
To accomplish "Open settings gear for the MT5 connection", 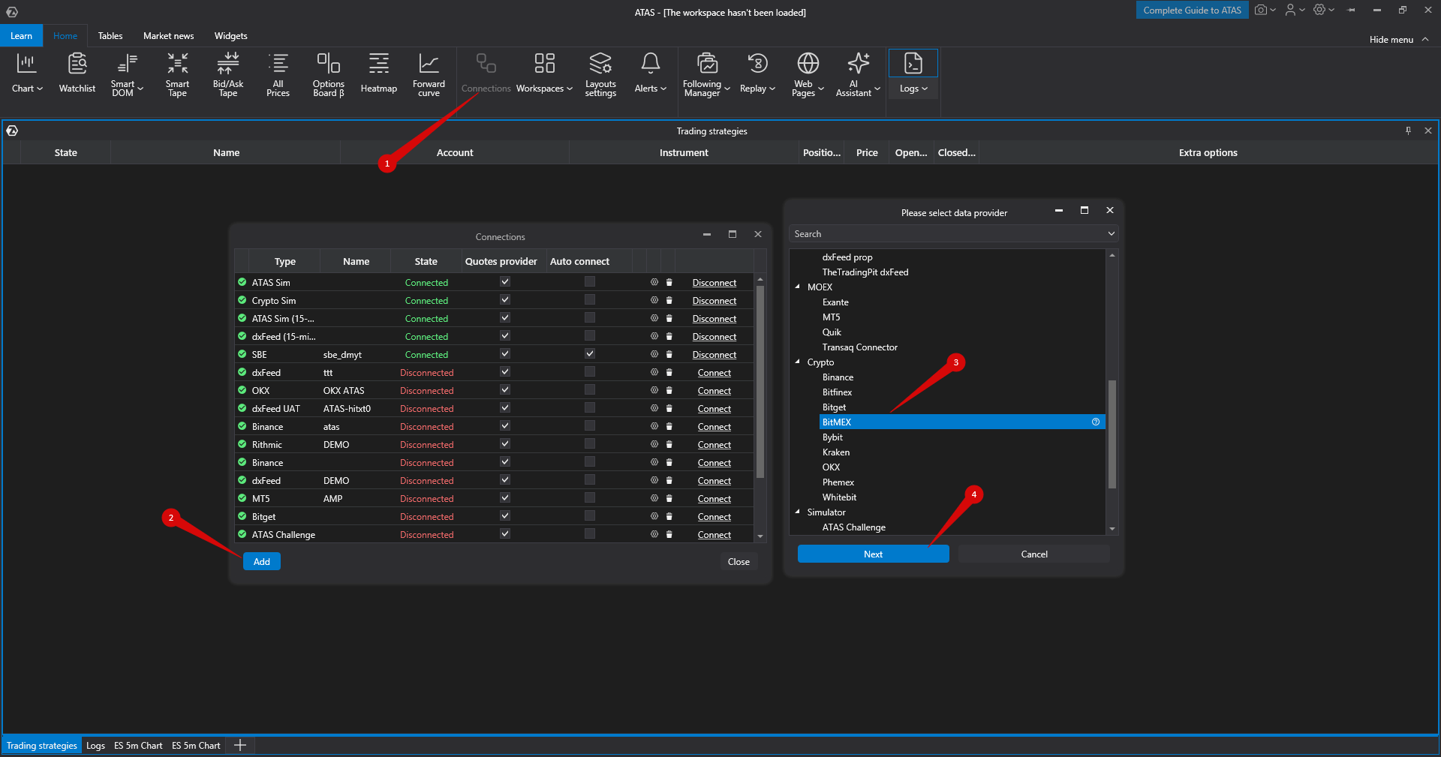I will pyautogui.click(x=654, y=498).
